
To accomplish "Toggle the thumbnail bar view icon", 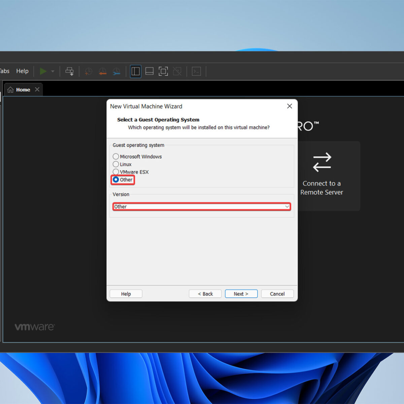I will [x=149, y=71].
